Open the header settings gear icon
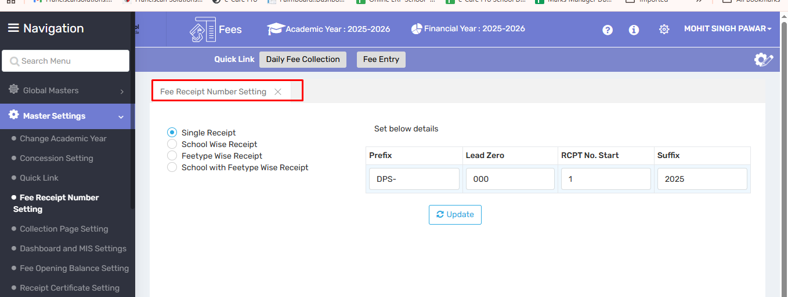788x297 pixels. [664, 30]
